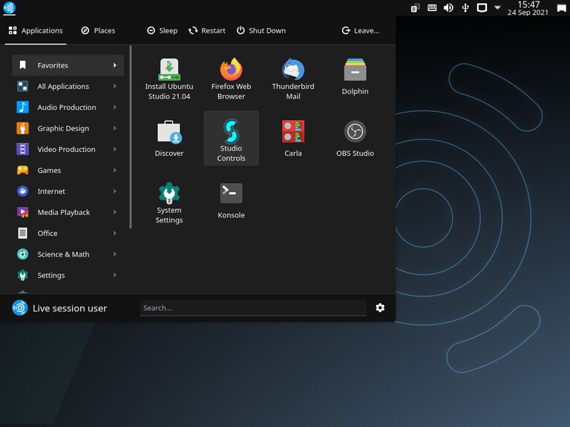Open Studio Controls
This screenshot has height=427, width=570.
point(232,139)
